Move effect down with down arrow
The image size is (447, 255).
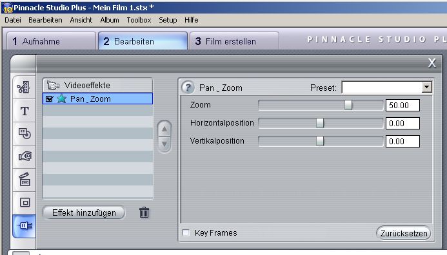pyautogui.click(x=164, y=144)
